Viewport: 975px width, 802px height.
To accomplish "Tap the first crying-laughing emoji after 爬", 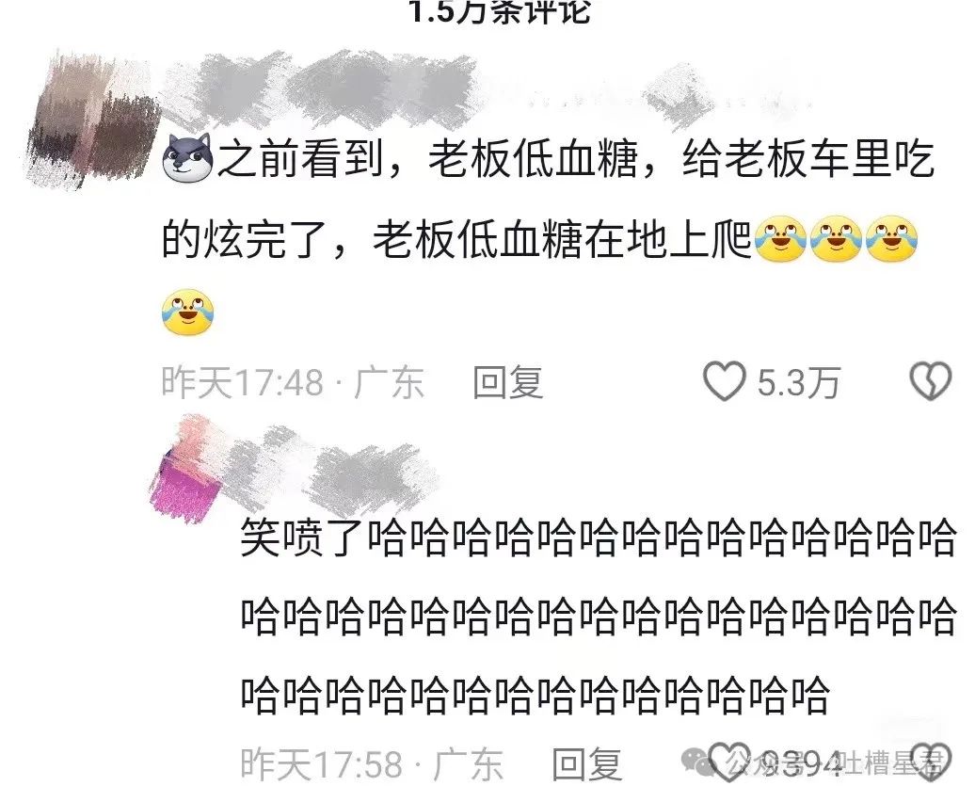I will click(x=780, y=239).
